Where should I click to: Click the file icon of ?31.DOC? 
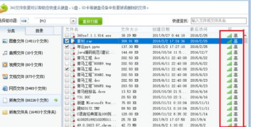tap(73, 97)
